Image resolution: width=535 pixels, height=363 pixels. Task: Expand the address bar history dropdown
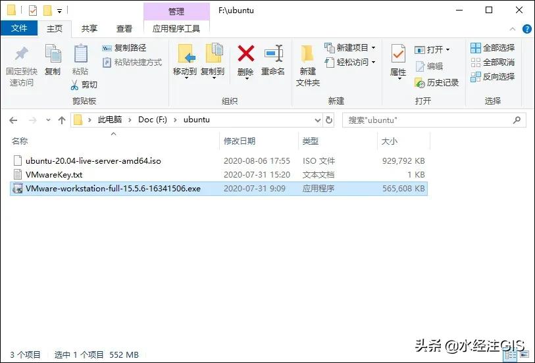318,120
